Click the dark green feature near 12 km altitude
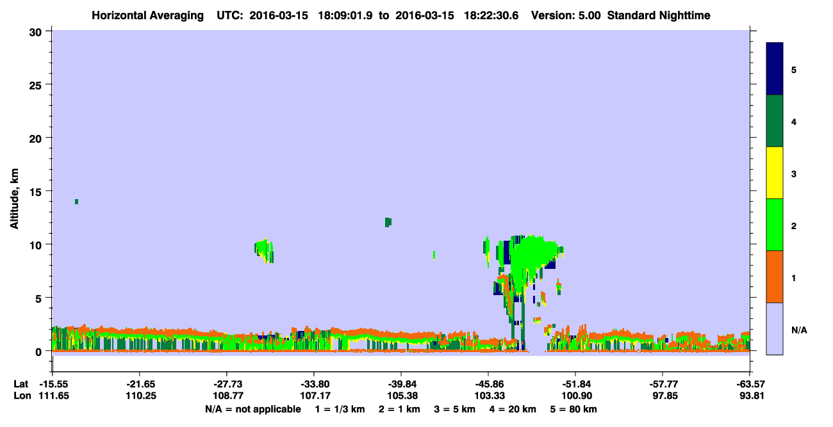 point(388,222)
